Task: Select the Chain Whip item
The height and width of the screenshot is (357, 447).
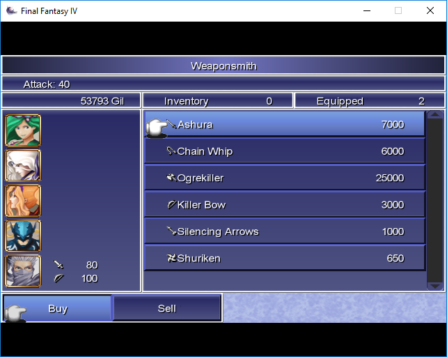Action: coord(285,151)
